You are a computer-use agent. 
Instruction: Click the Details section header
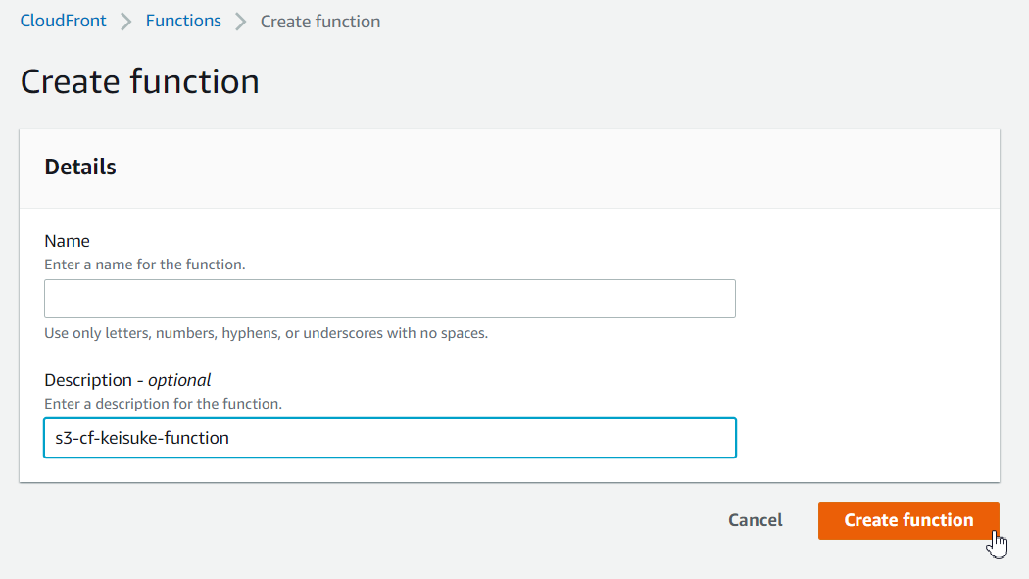coord(79,167)
